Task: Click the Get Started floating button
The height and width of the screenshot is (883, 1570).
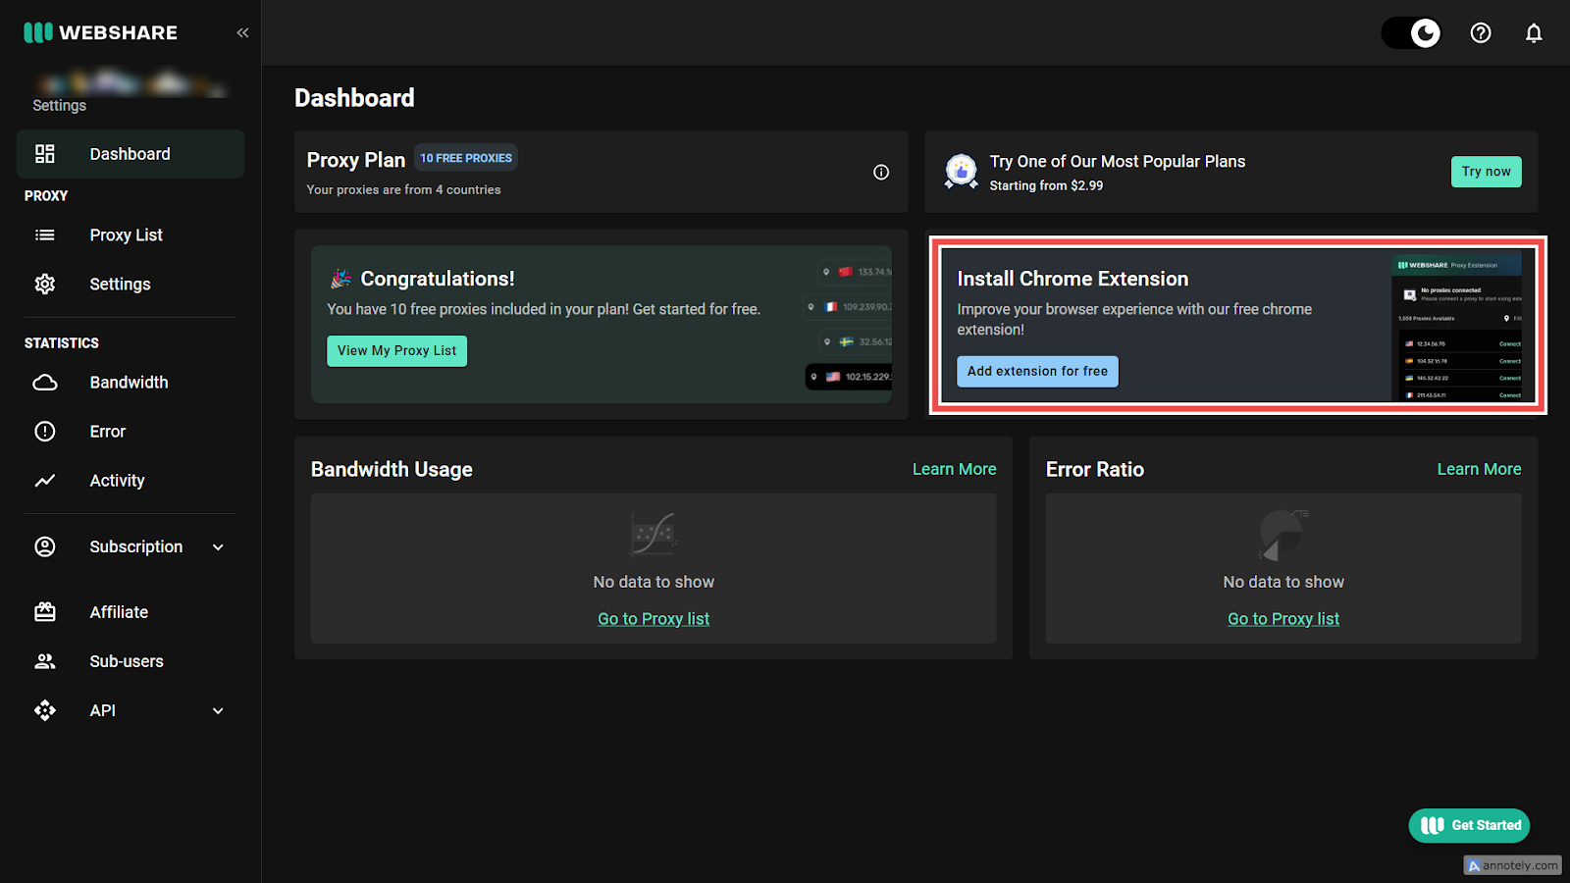Action: pyautogui.click(x=1469, y=826)
